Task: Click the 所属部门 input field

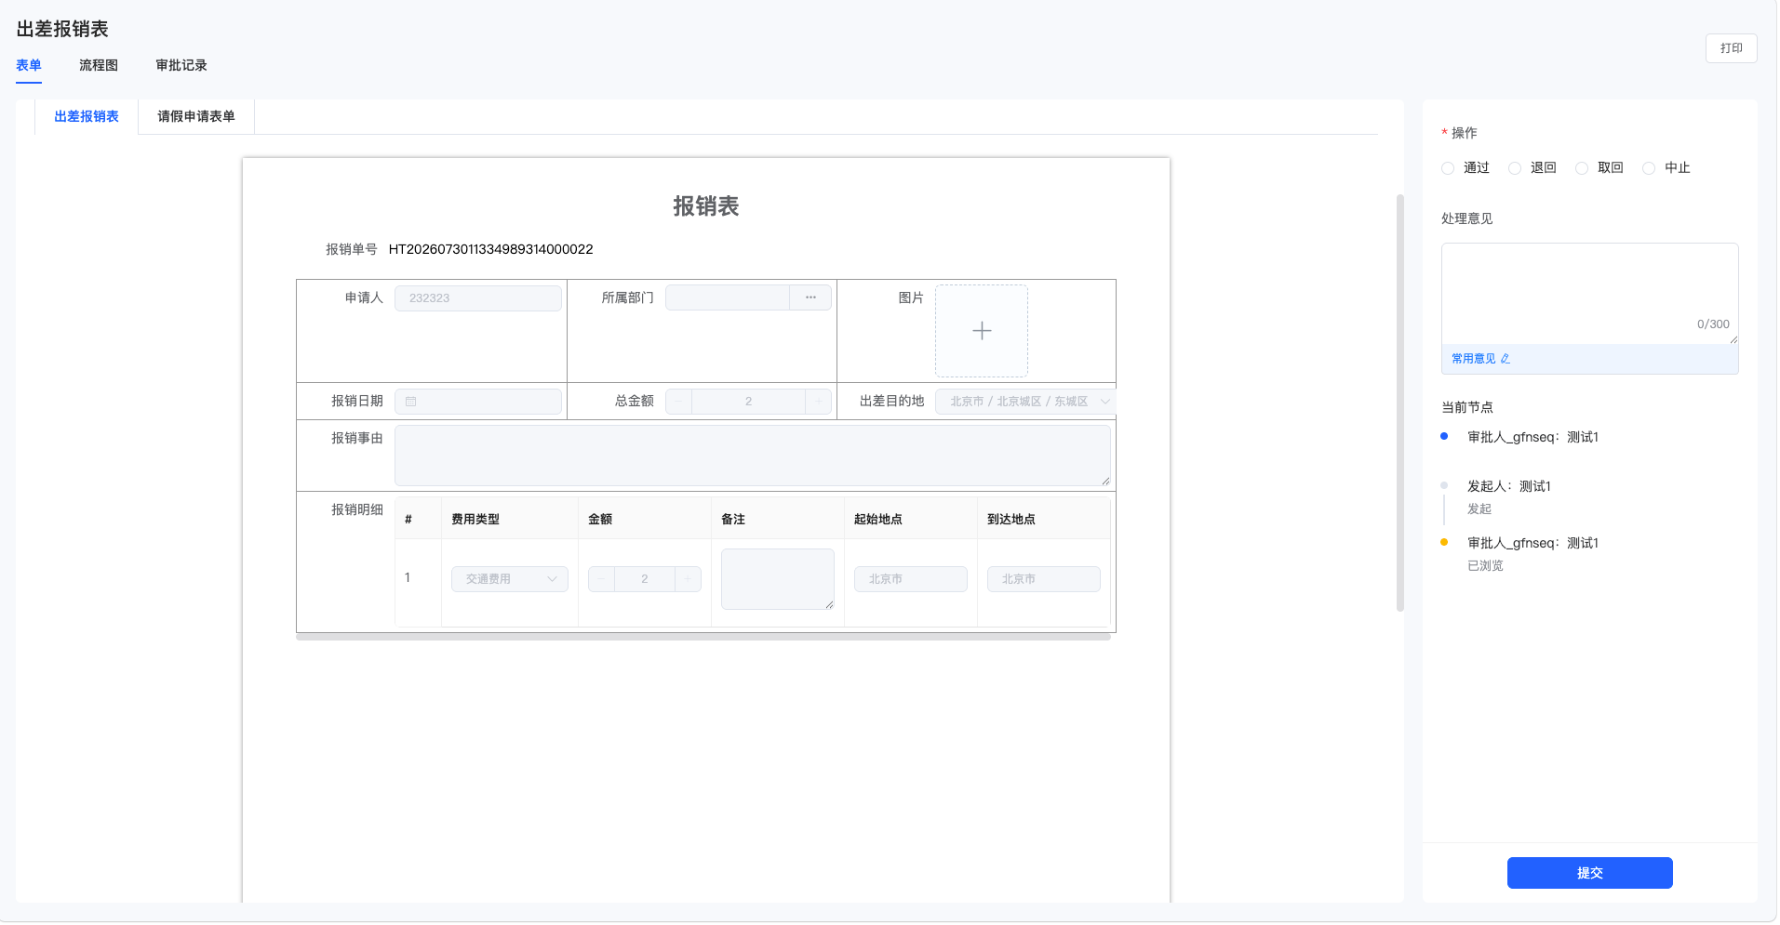Action: coord(728,297)
